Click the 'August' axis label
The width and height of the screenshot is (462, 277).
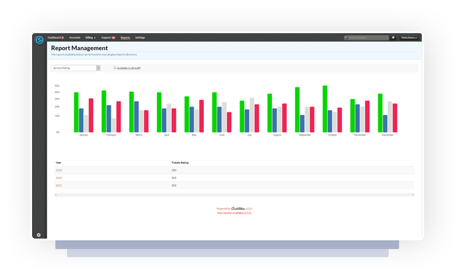(277, 135)
